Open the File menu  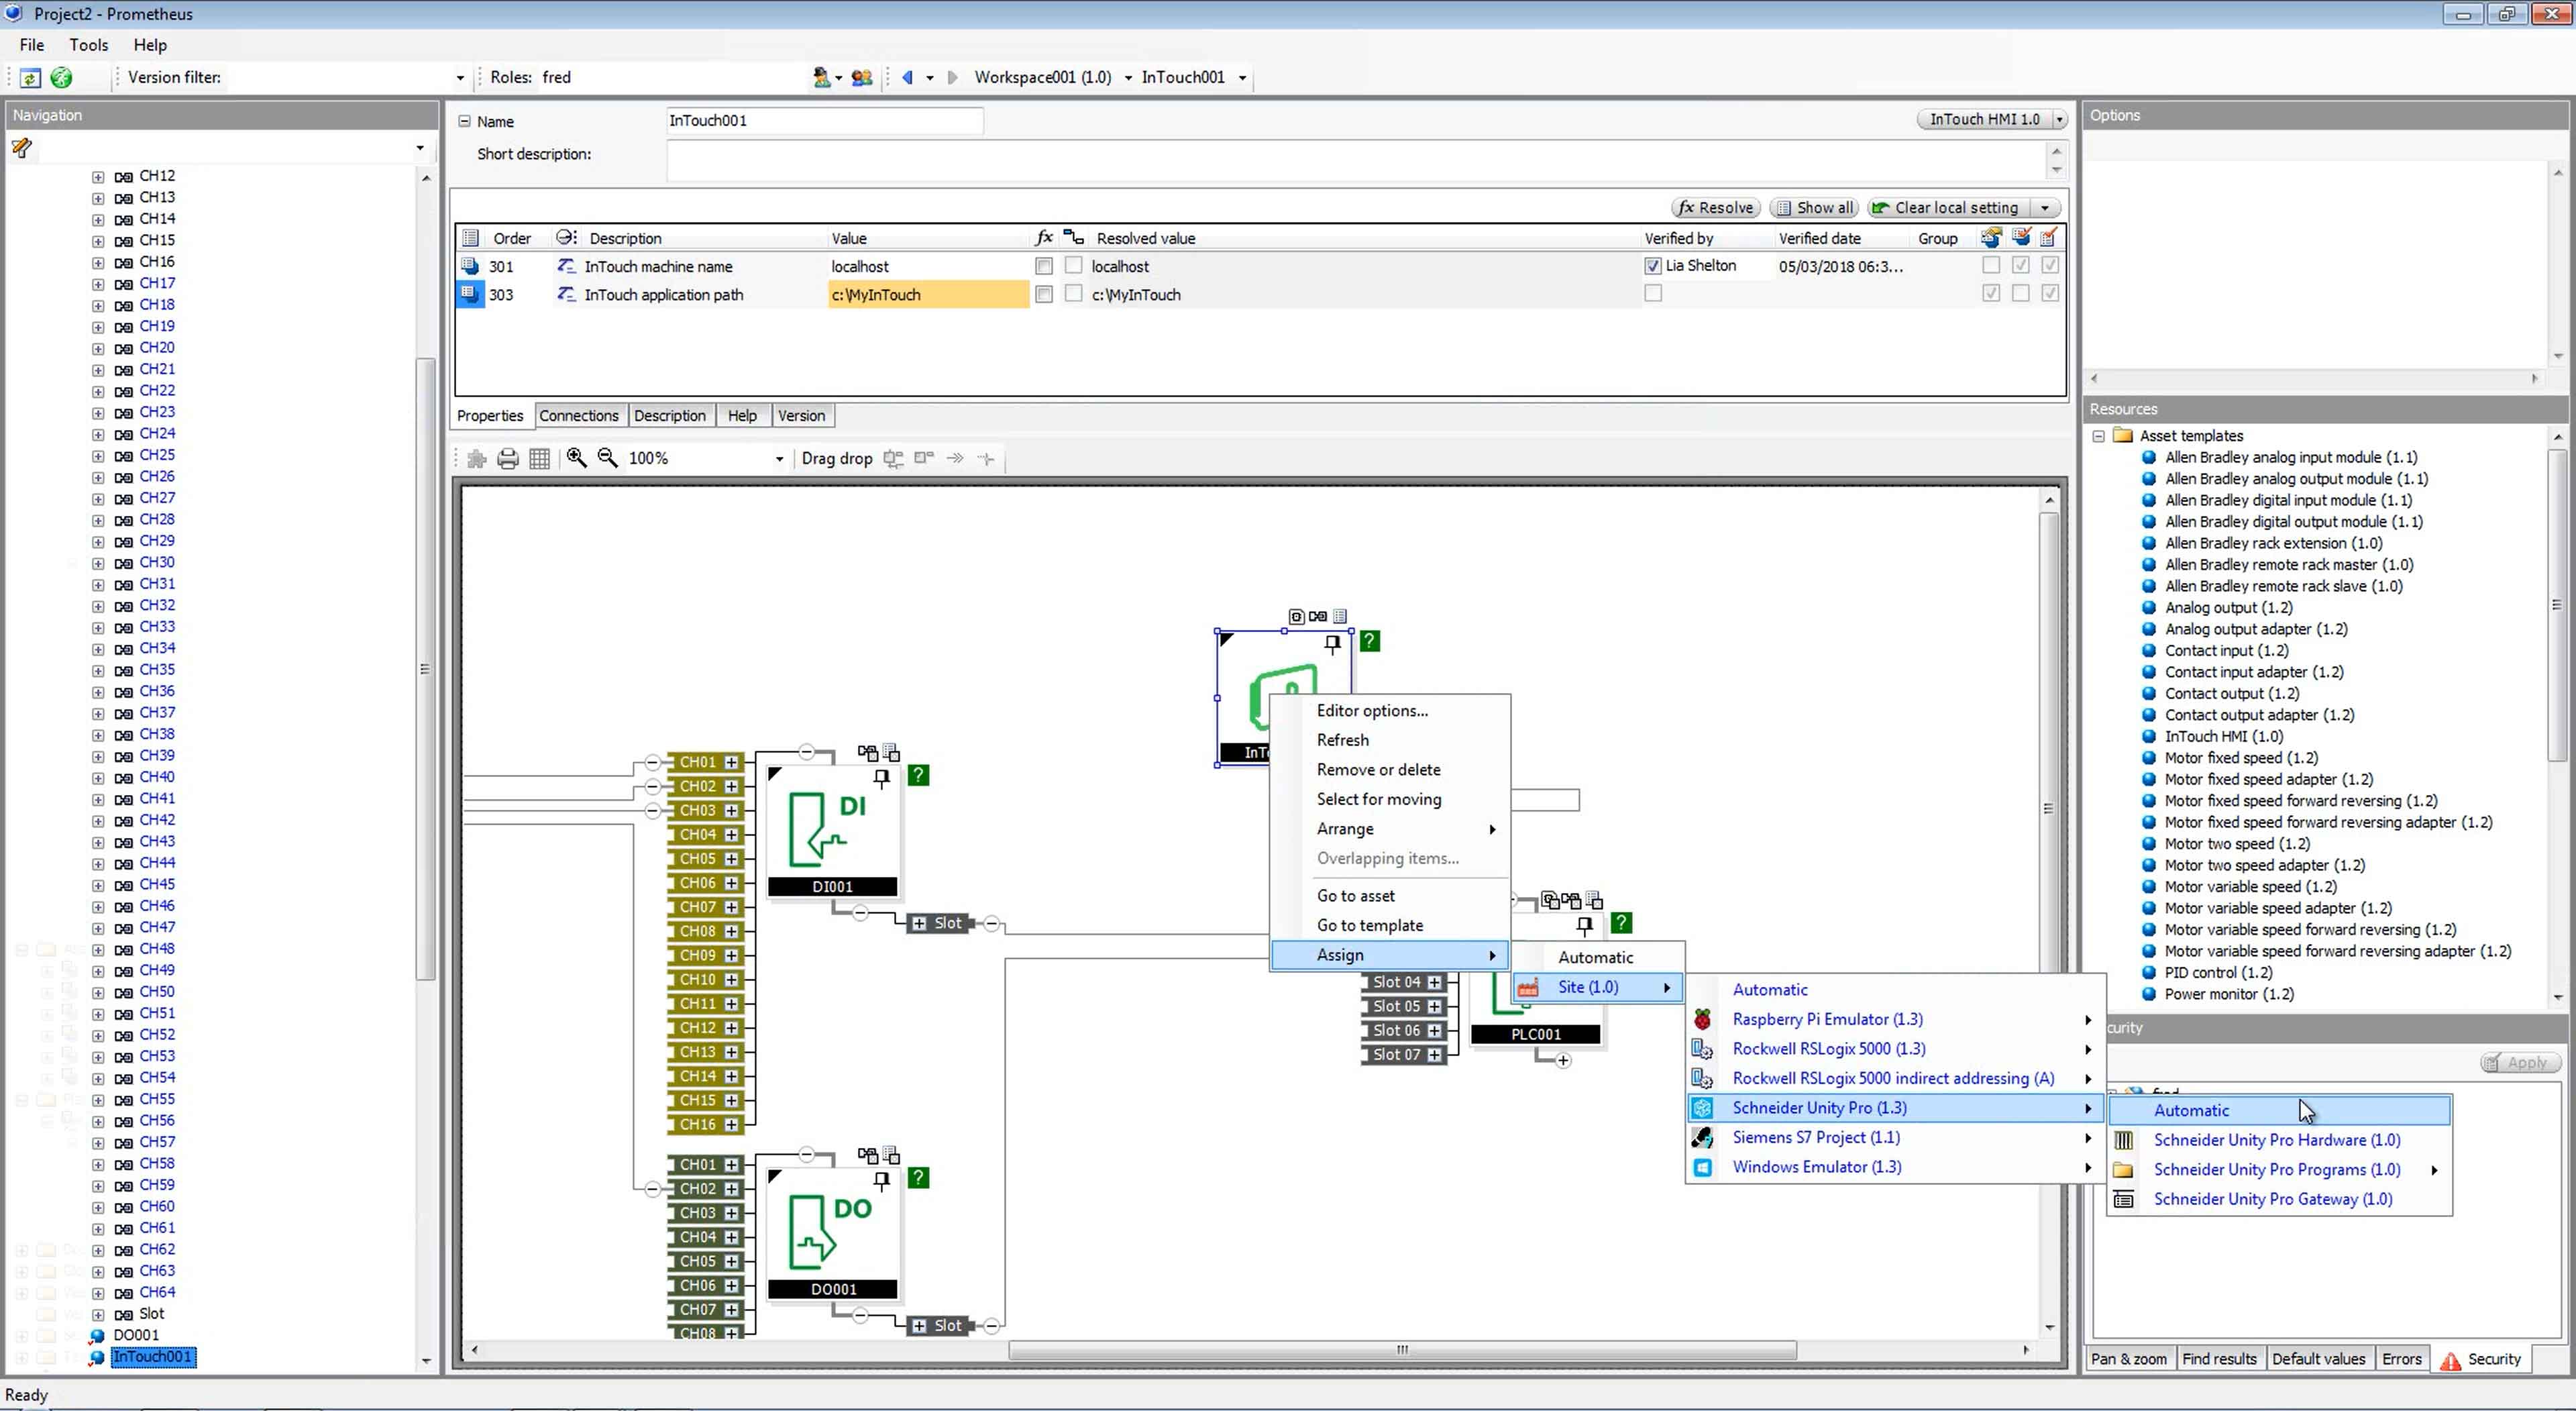[x=31, y=45]
